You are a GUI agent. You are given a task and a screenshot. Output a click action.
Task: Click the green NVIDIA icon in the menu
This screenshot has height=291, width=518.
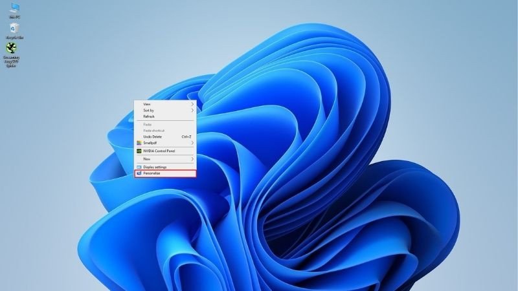[x=139, y=151]
